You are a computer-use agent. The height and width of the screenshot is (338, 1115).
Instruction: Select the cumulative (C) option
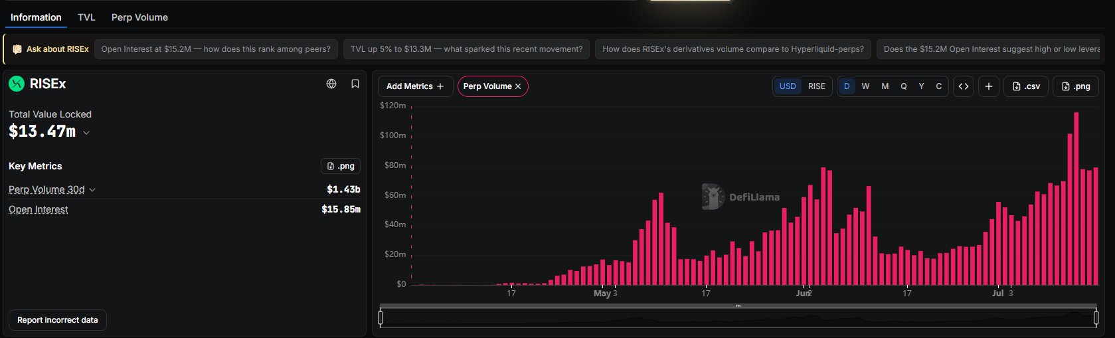(x=939, y=86)
